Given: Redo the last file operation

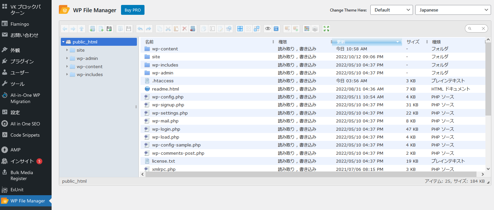Looking at the screenshot, I should click(x=148, y=29).
